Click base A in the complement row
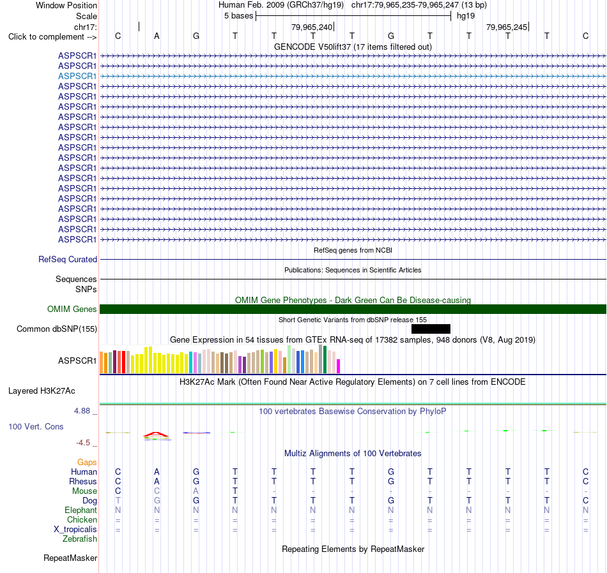This screenshot has width=607, height=573. coord(157,36)
